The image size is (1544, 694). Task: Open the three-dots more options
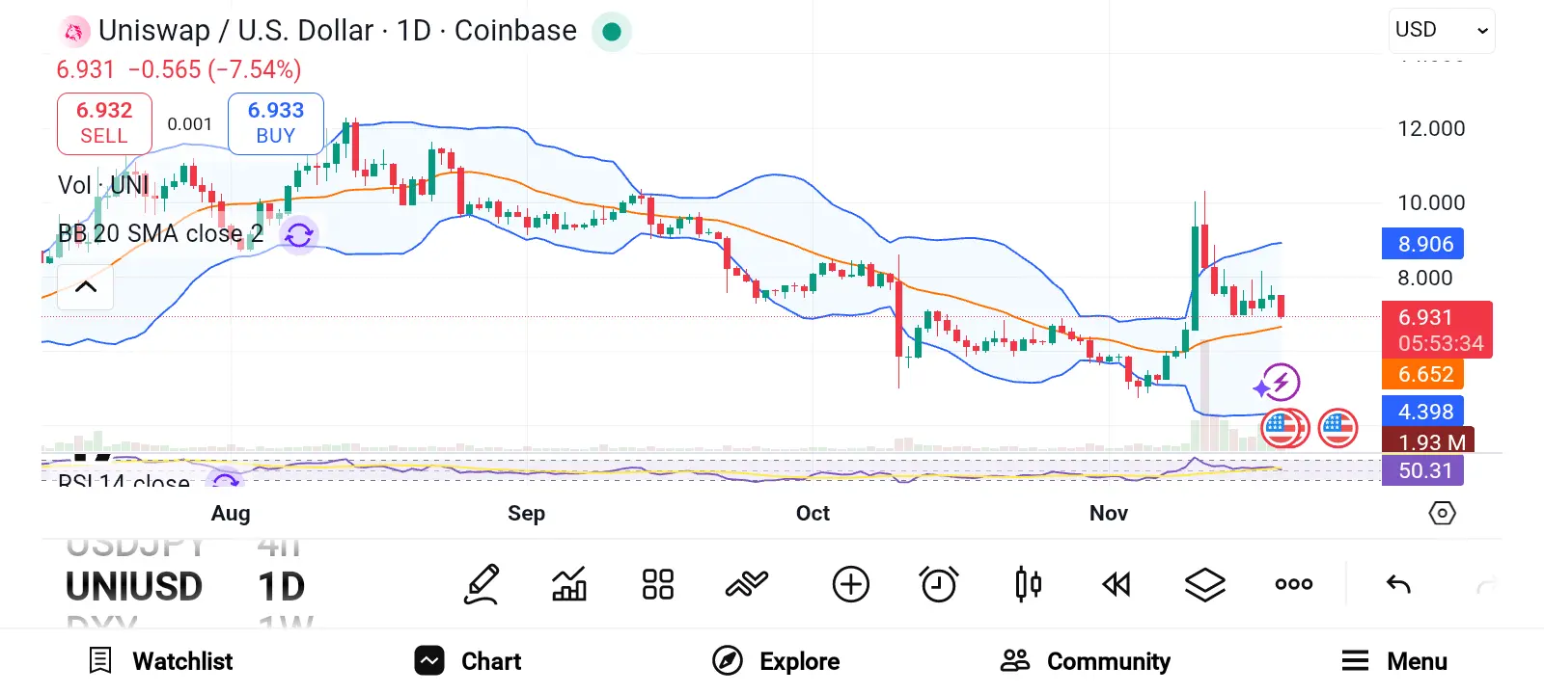tap(1294, 584)
